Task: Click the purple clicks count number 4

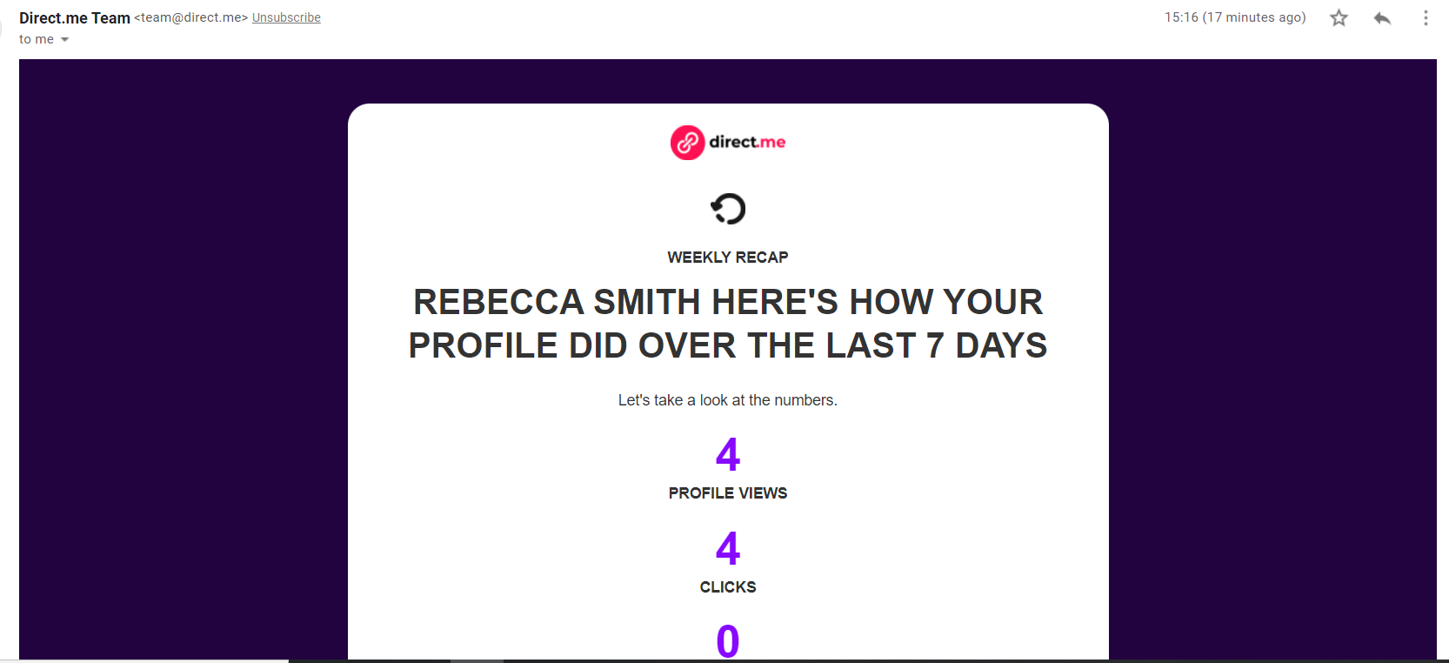Action: 728,548
